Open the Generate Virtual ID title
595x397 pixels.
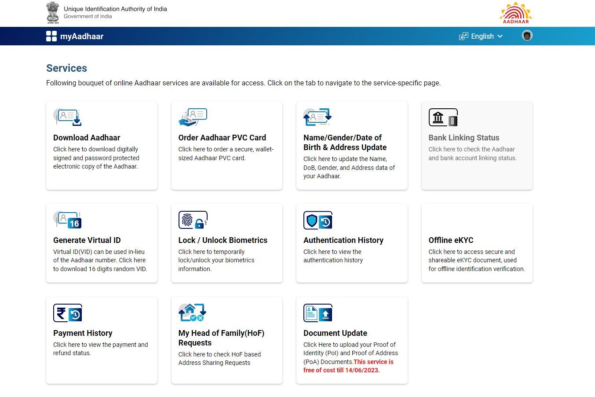pyautogui.click(x=87, y=240)
